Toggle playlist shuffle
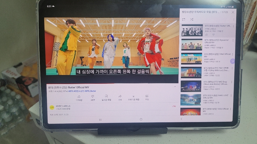Screen dimensions: 257x144 click(191, 19)
